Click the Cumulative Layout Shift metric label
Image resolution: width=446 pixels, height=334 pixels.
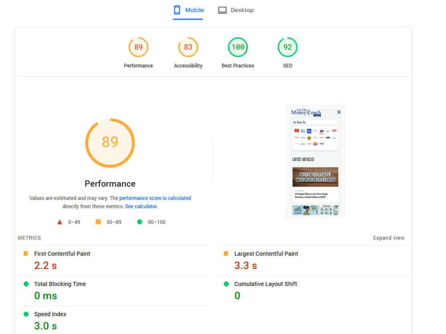[265, 284]
